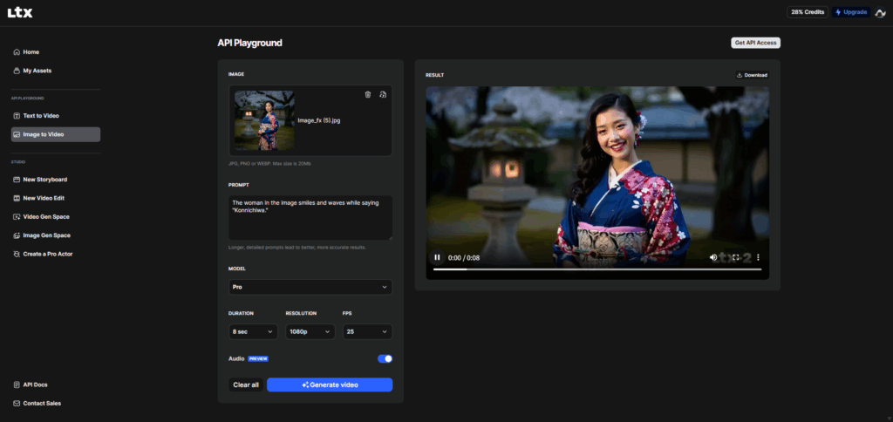This screenshot has width=893, height=422.
Task: Delete the uploaded image with trash icon
Action: tap(367, 94)
